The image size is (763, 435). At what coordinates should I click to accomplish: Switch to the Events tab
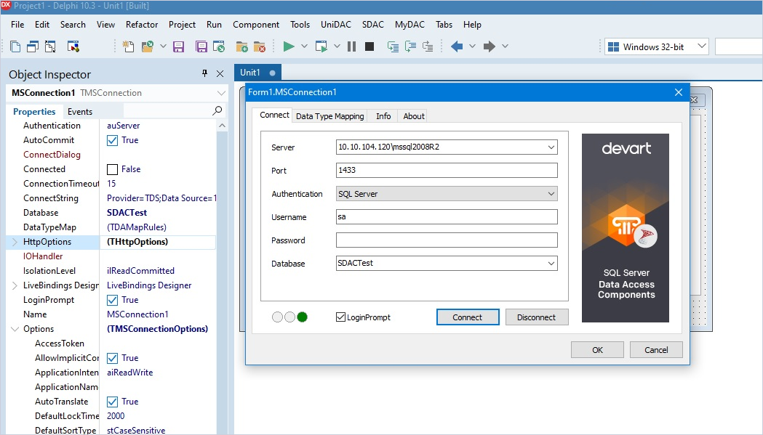coord(80,112)
